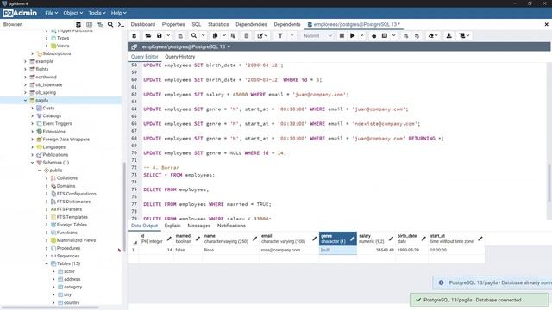The image size is (552, 310).
Task: Open the Save File options dropdown arrow
Action: coord(168,36)
